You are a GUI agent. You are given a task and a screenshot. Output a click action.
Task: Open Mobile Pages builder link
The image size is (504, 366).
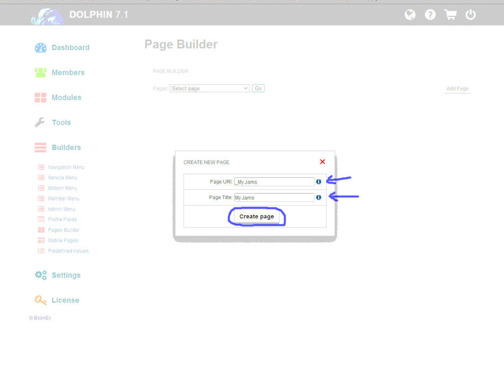tap(63, 240)
